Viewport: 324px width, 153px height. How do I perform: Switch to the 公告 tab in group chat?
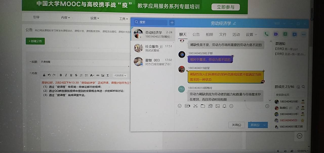(x=196, y=34)
